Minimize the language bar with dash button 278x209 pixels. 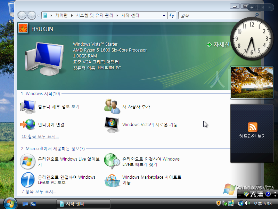coord(275,192)
